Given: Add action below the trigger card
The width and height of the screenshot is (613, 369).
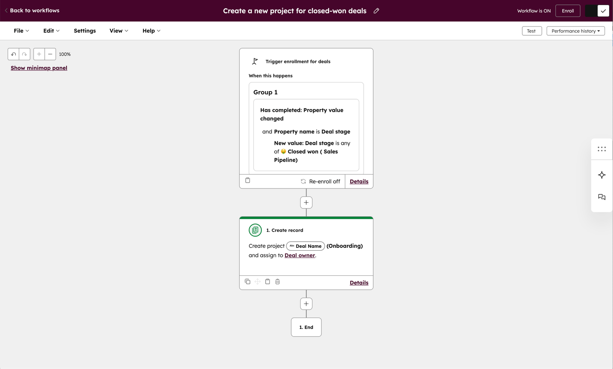Looking at the screenshot, I should pos(306,203).
